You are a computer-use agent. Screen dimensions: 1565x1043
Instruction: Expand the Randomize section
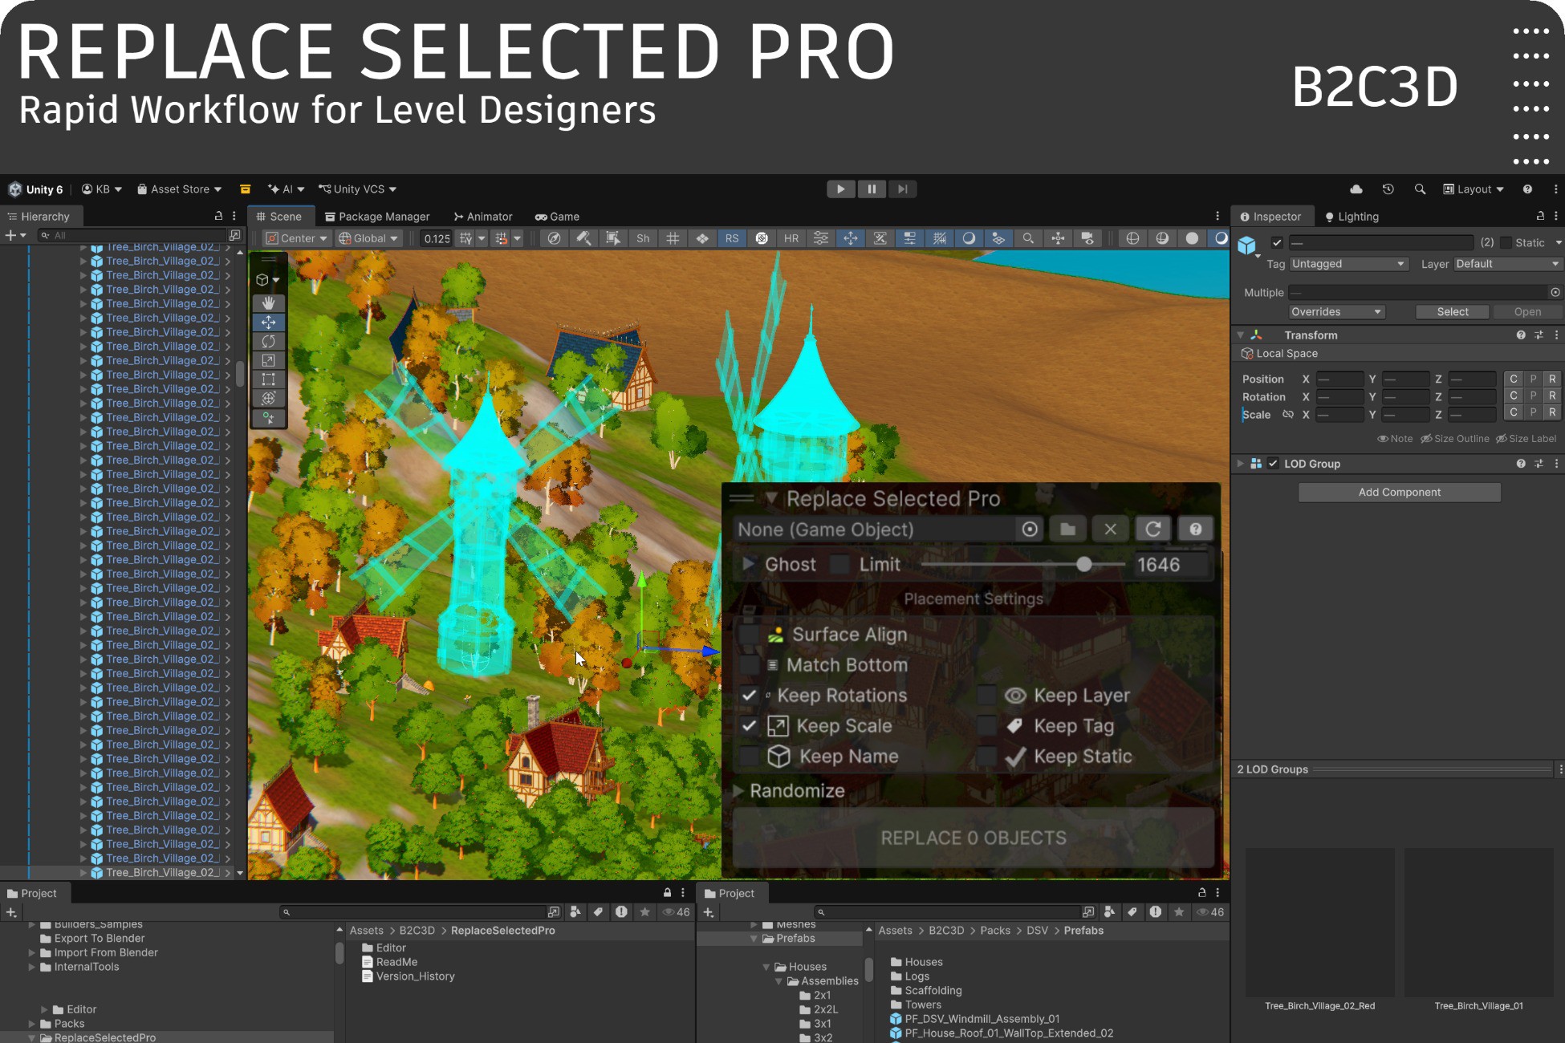[738, 791]
